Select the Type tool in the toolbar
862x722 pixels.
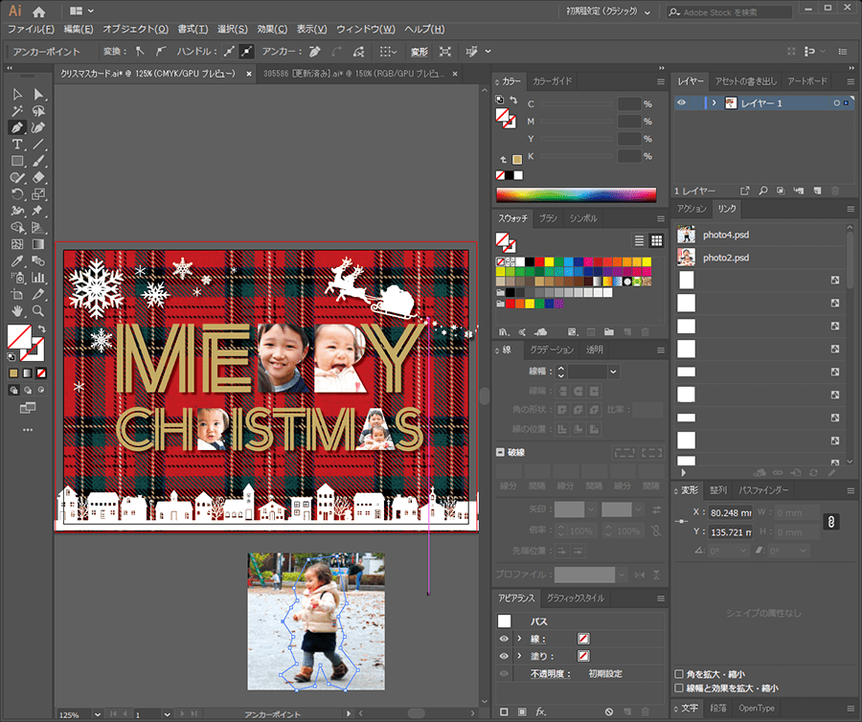17,145
